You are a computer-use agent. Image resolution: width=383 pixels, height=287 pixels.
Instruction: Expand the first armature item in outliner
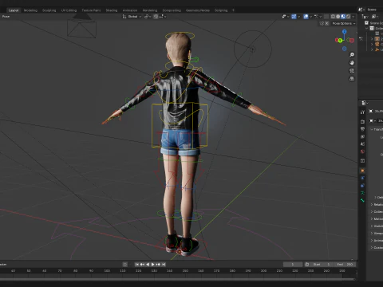click(x=372, y=39)
